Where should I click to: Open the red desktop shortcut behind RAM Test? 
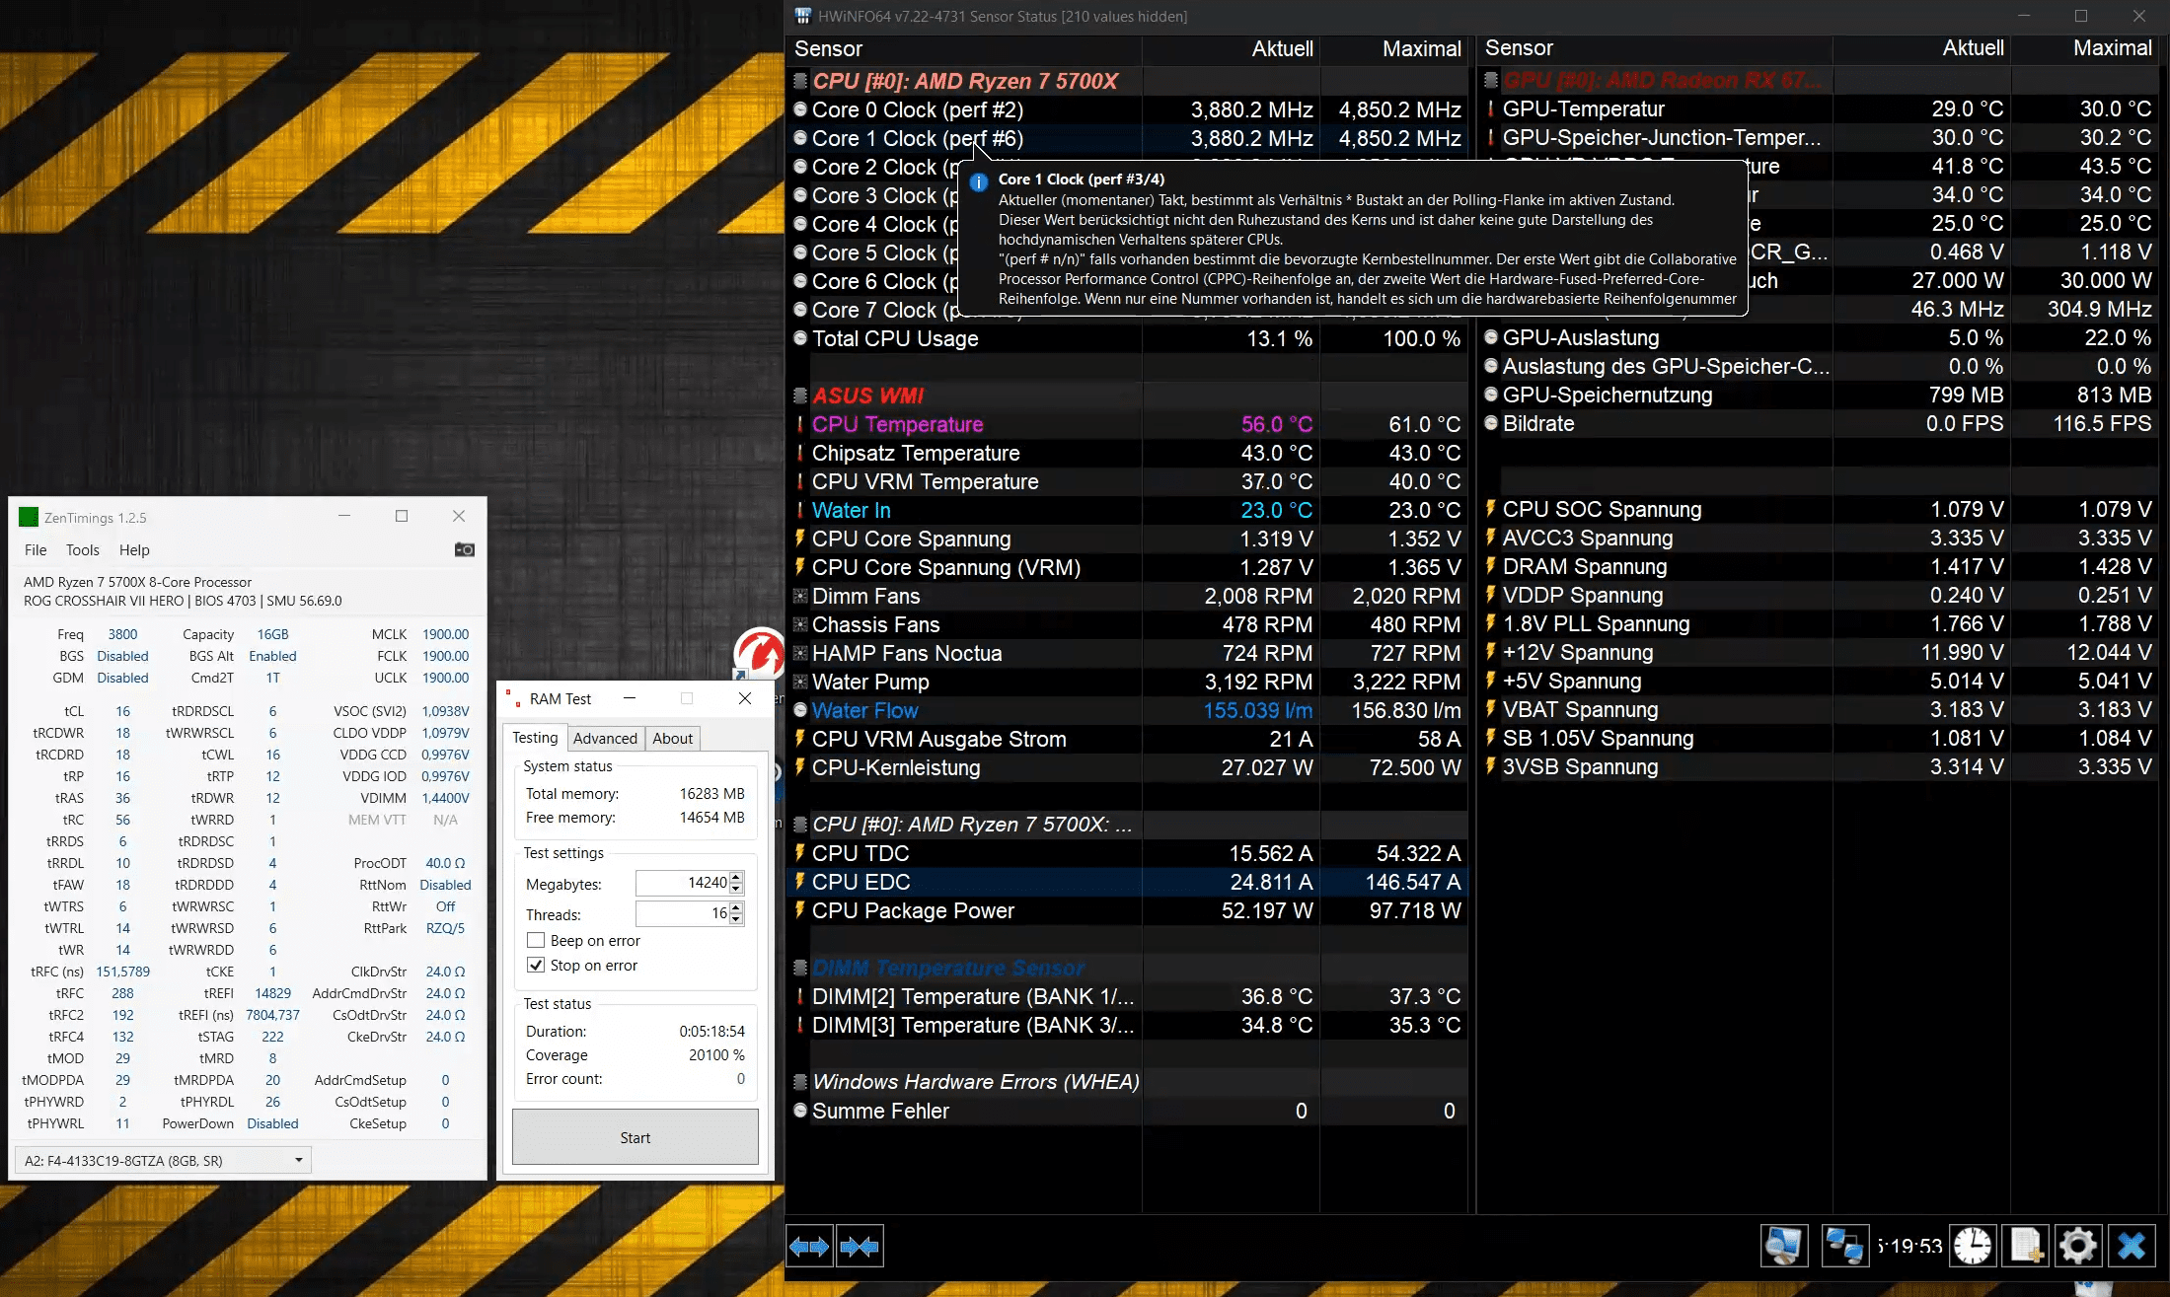pos(758,652)
